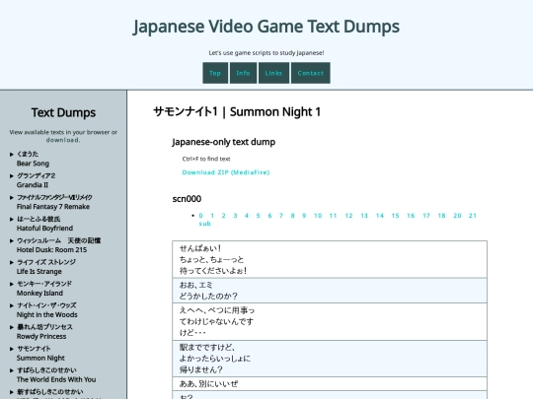Select The World Ends With You text
The image size is (533, 399).
pyautogui.click(x=56, y=379)
